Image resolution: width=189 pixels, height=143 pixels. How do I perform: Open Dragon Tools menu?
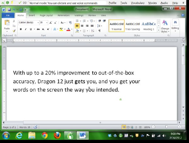(124, 3)
